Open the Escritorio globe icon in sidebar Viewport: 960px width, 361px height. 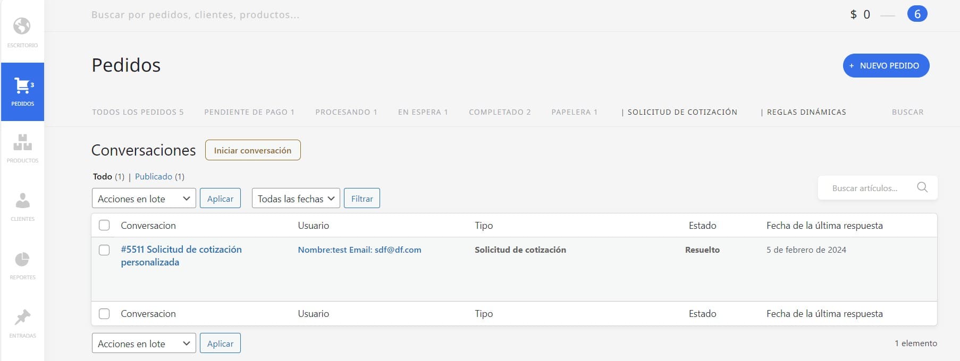point(22,26)
